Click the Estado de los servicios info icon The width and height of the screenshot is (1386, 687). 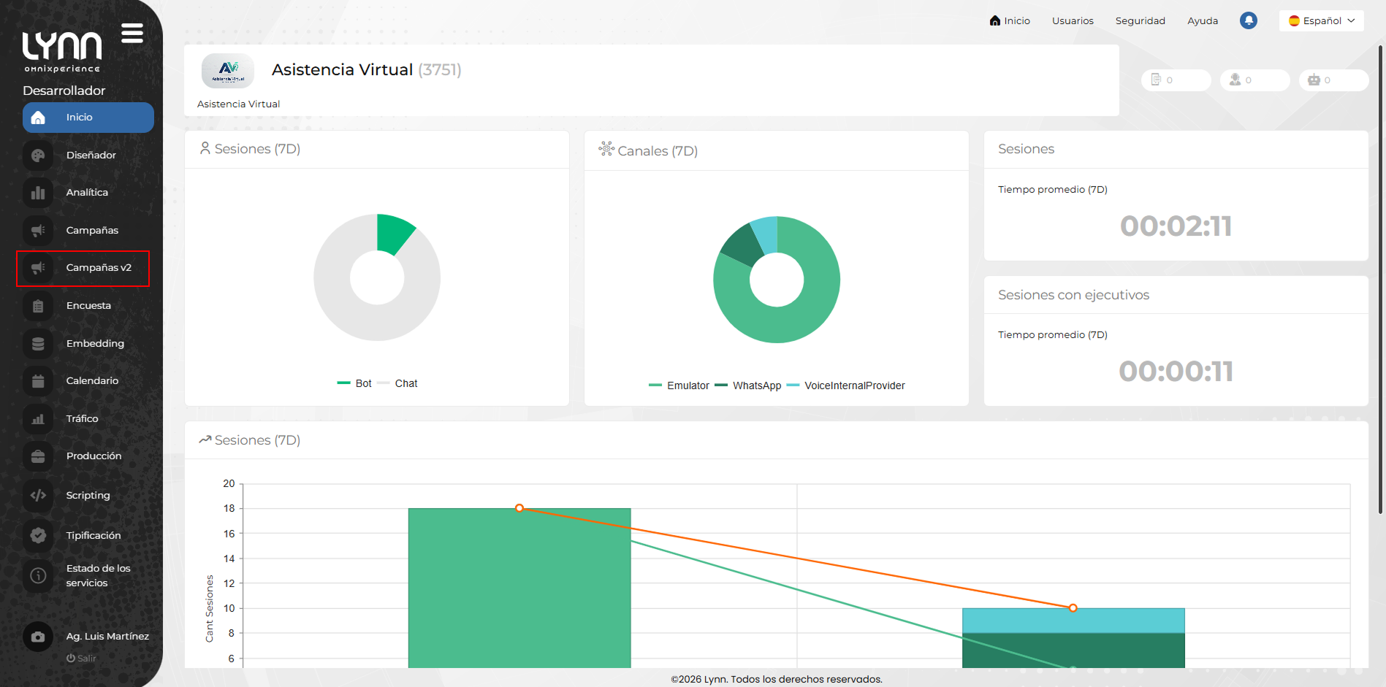click(x=38, y=576)
